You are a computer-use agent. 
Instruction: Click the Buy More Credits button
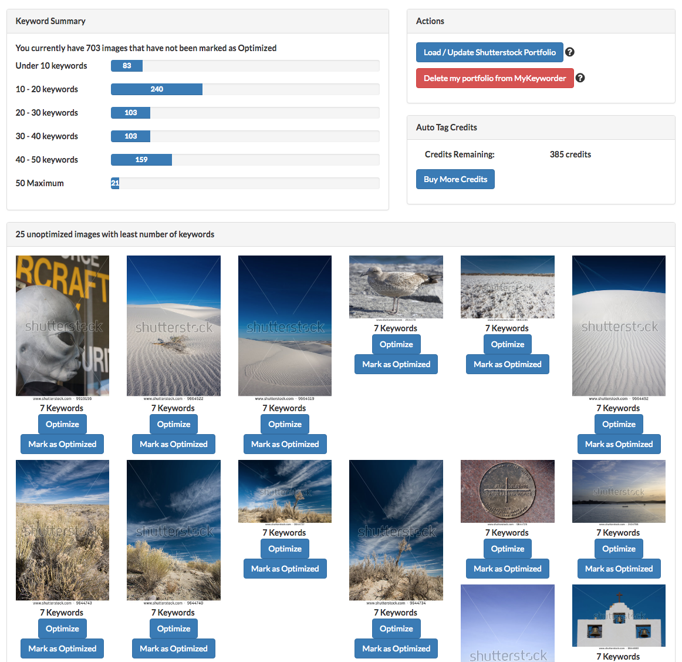455,179
